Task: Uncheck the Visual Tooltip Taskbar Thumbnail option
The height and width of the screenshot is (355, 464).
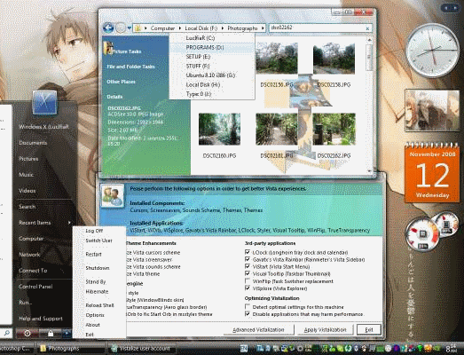Action: (248, 273)
